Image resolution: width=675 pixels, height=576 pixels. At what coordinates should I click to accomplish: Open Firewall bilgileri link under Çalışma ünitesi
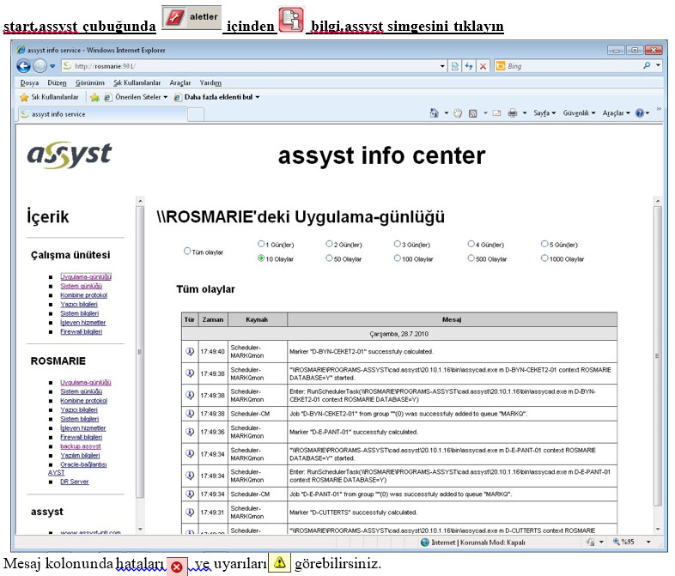click(x=81, y=331)
